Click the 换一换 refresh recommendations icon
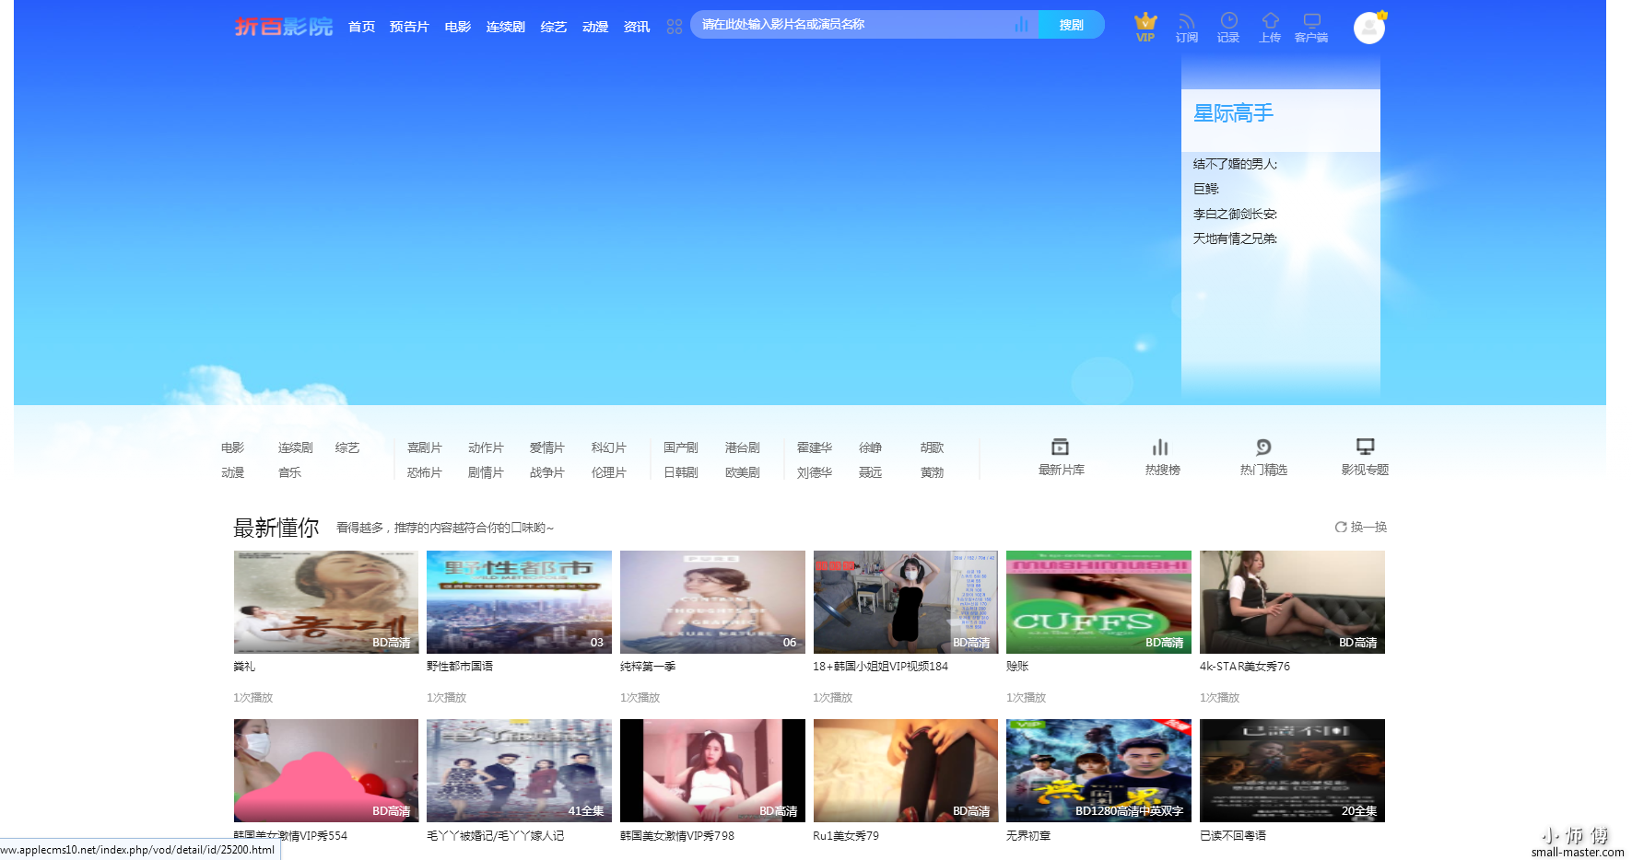 coord(1341,527)
